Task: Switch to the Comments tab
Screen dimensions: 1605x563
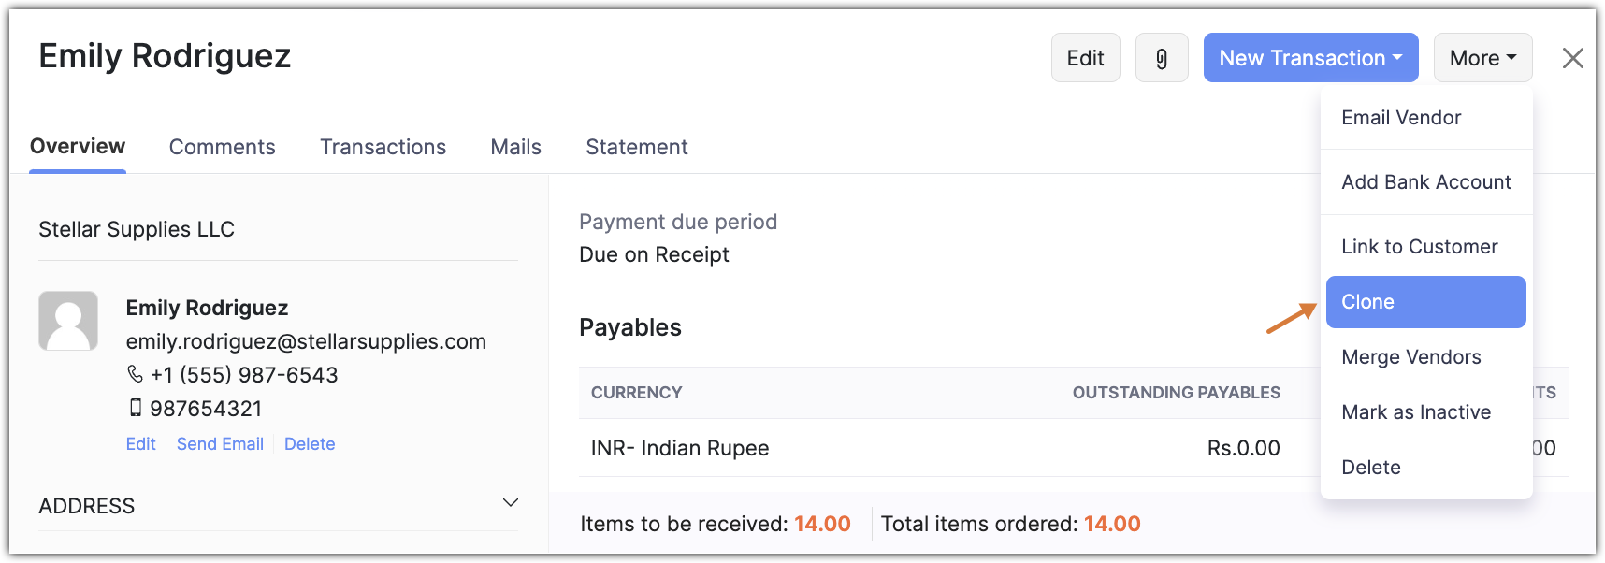Action: coord(222,147)
